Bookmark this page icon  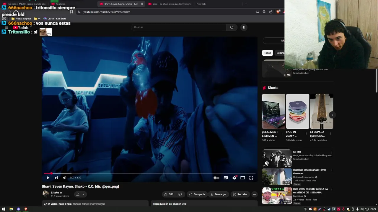point(71,12)
